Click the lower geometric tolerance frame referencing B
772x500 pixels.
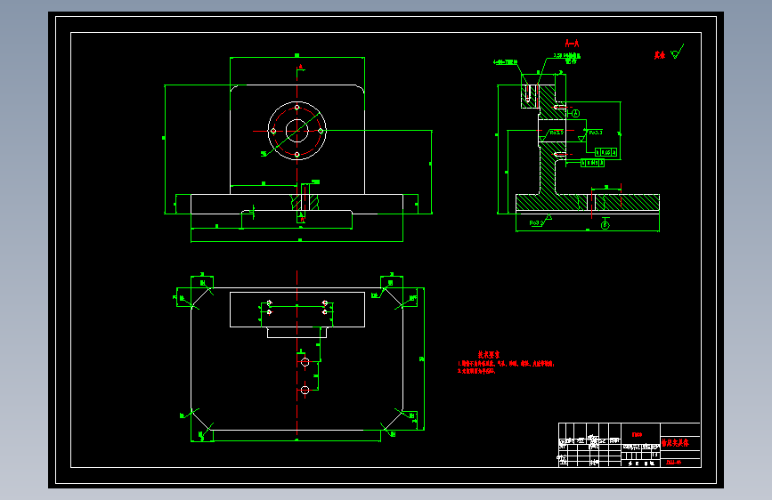click(592, 163)
